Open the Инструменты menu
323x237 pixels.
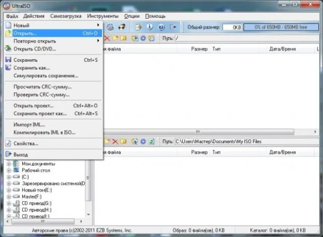pyautogui.click(x=102, y=16)
